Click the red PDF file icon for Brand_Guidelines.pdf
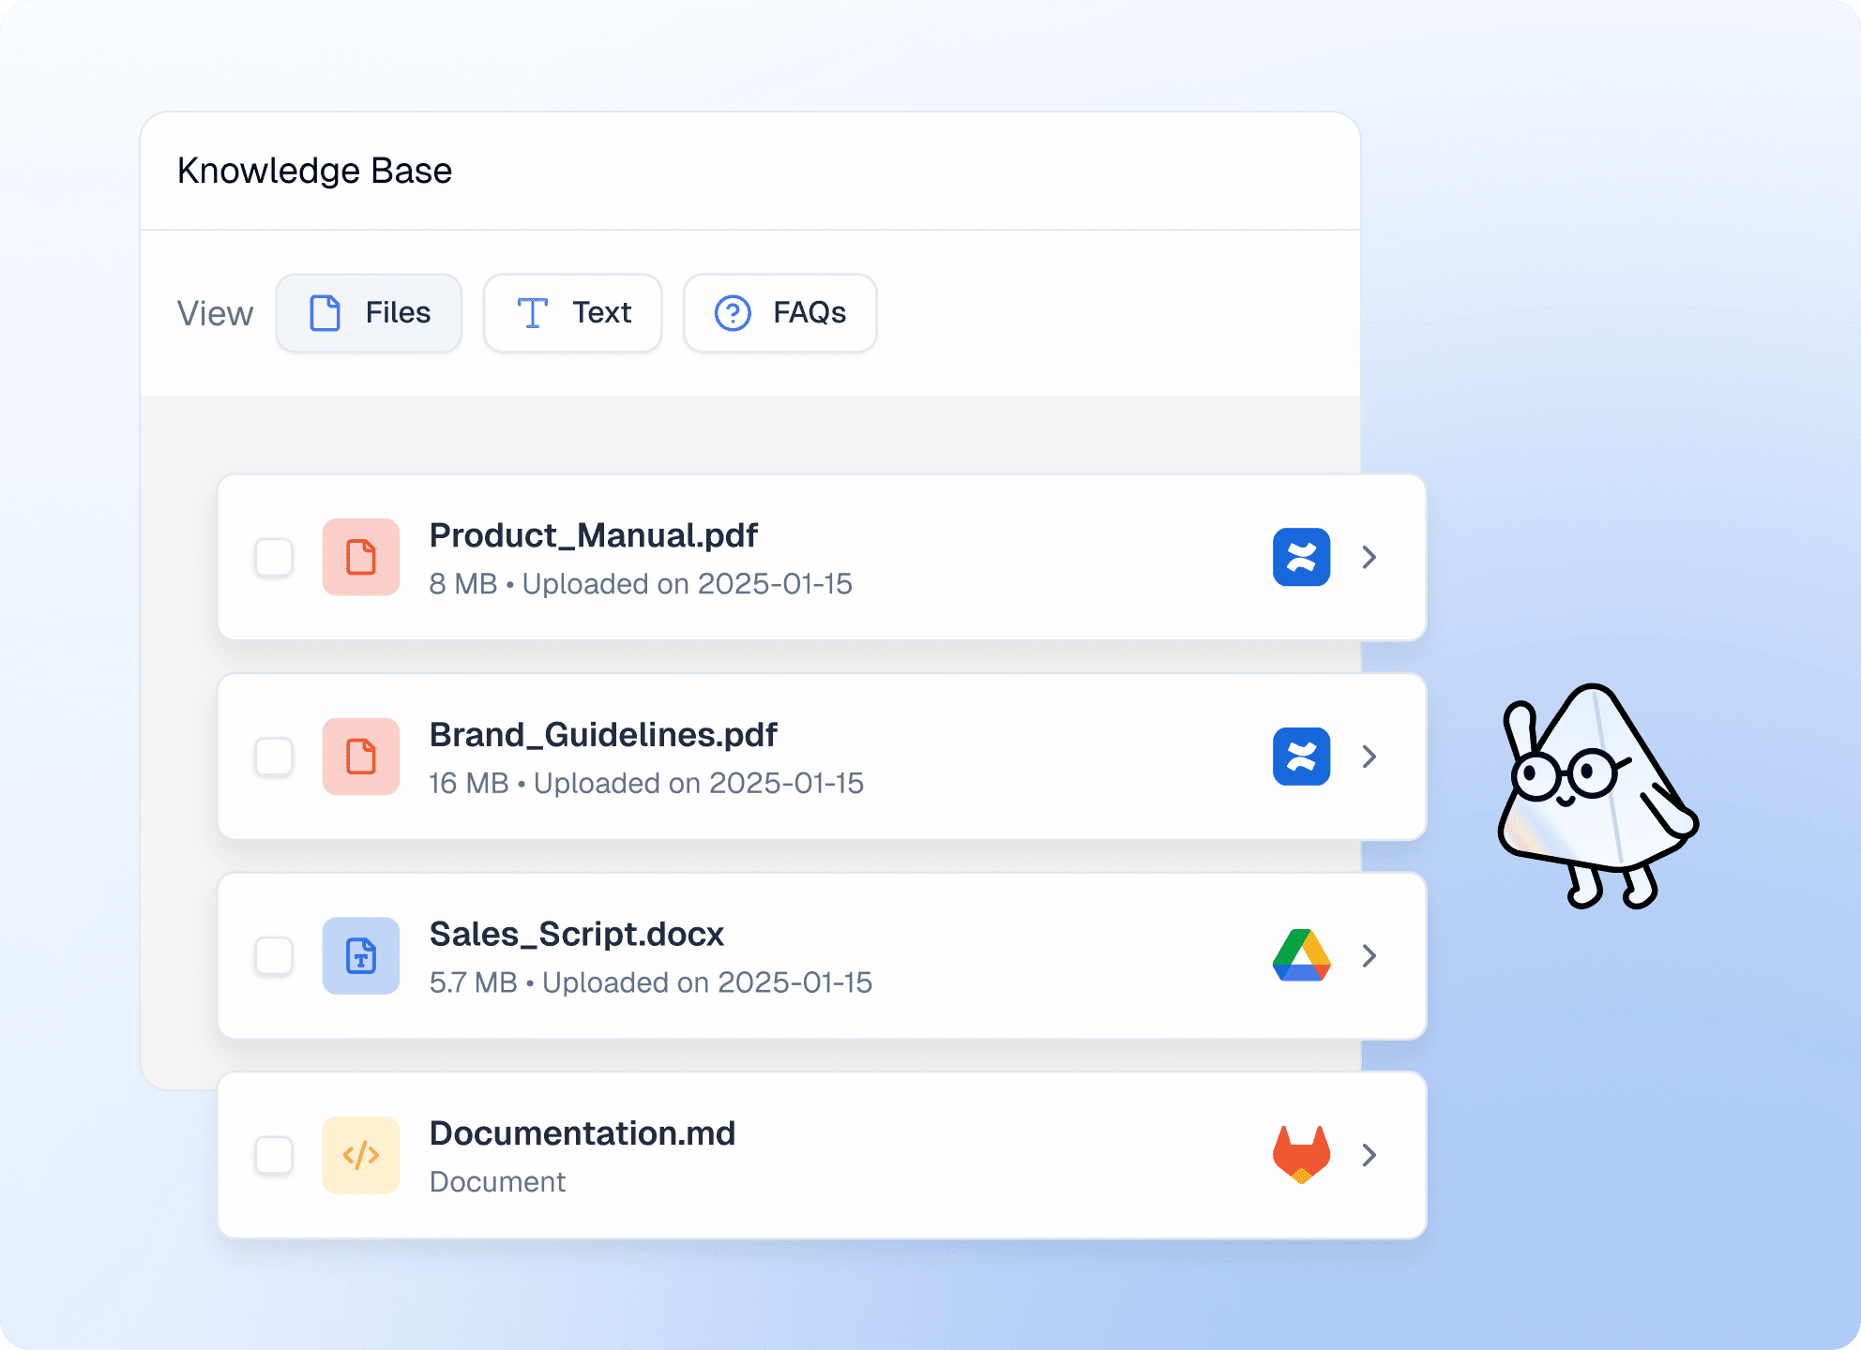The height and width of the screenshot is (1350, 1861). 361,756
